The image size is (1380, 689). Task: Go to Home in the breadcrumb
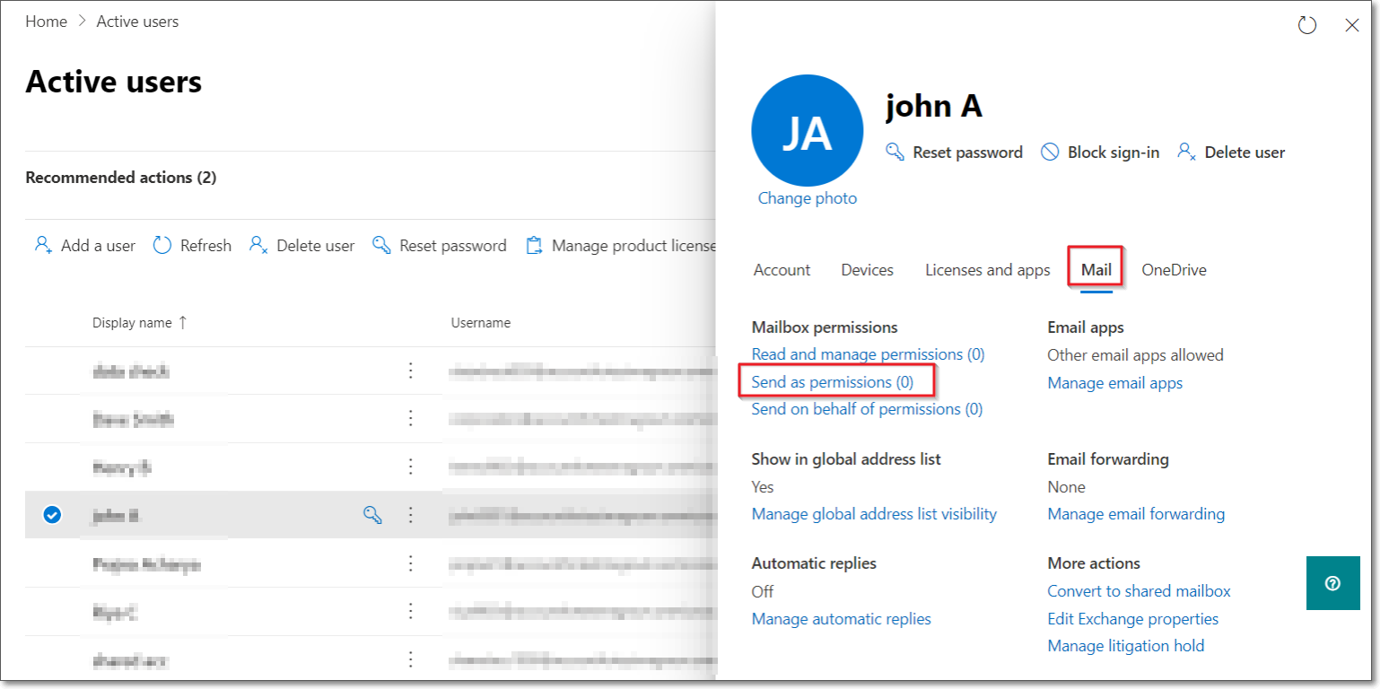pos(46,22)
